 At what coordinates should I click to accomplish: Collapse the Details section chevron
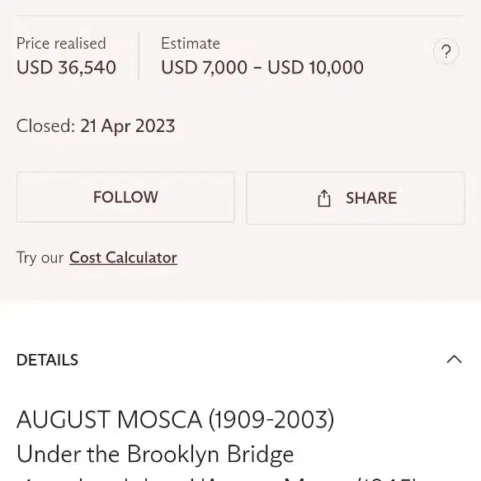tap(454, 359)
